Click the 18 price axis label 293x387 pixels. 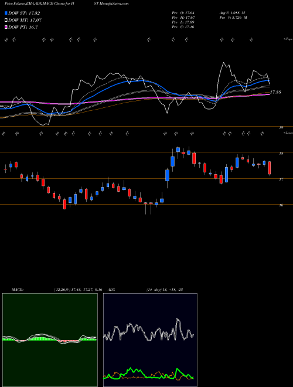pyautogui.click(x=281, y=154)
